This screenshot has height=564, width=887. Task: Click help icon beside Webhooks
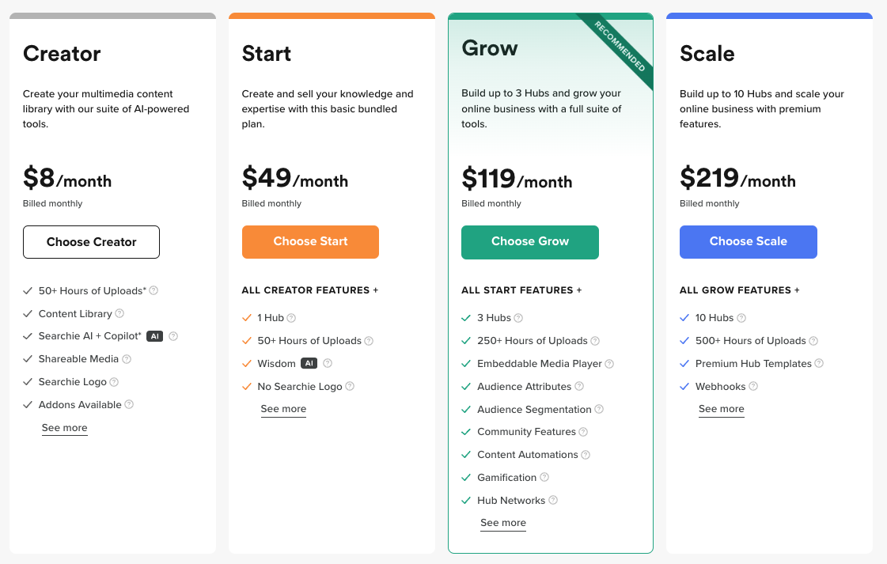click(x=753, y=387)
